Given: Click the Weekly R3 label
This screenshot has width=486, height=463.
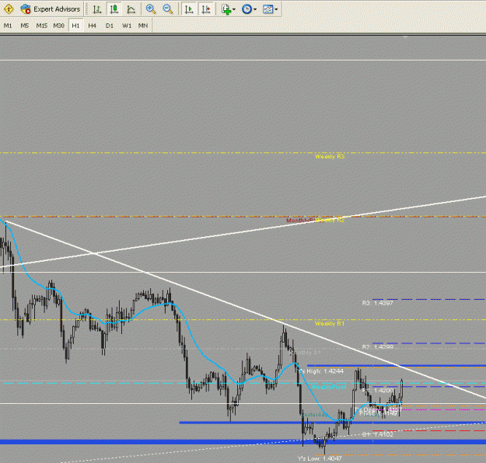Looking at the screenshot, I should pyautogui.click(x=330, y=157).
